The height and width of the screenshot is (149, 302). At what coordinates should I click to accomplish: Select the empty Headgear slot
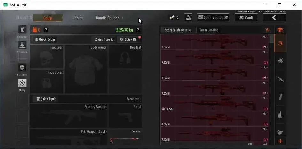(x=47, y=57)
